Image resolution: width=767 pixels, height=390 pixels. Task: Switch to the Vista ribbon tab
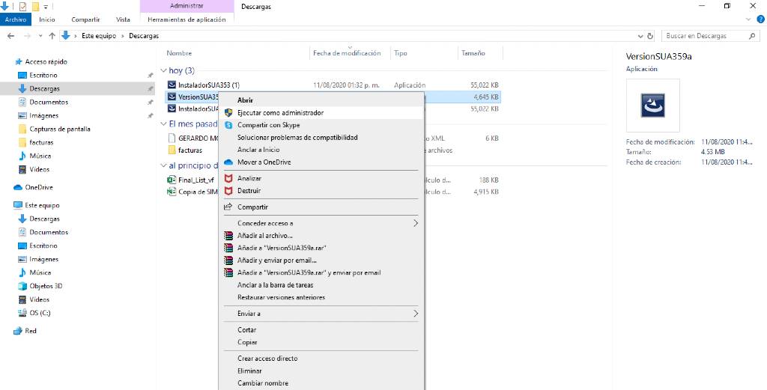(124, 19)
